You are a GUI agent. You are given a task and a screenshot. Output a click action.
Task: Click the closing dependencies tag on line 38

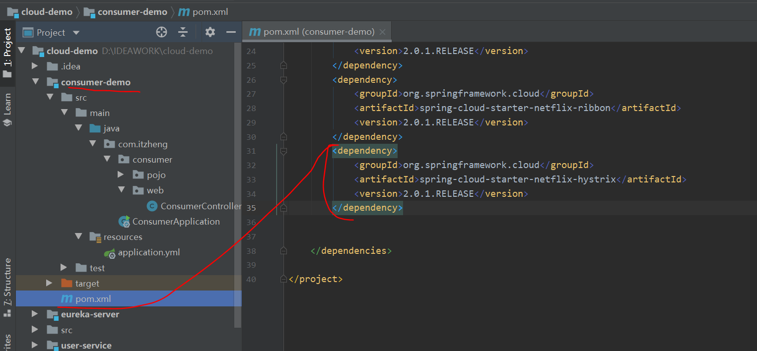(351, 250)
